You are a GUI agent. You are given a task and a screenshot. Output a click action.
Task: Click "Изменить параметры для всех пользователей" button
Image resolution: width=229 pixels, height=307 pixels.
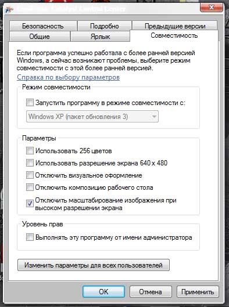(x=94, y=265)
